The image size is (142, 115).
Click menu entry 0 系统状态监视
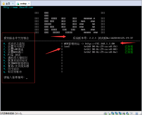tap(14, 44)
